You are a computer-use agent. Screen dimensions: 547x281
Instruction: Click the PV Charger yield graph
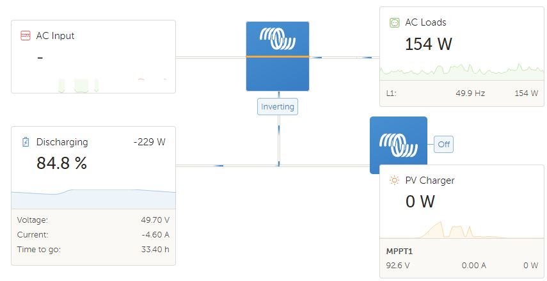point(461,230)
